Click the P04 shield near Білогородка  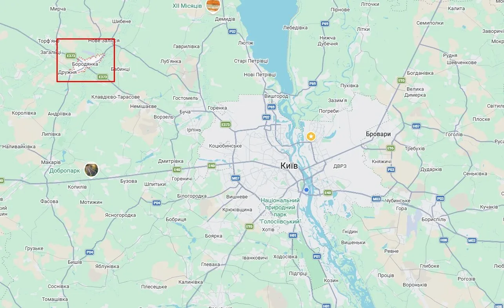click(157, 203)
